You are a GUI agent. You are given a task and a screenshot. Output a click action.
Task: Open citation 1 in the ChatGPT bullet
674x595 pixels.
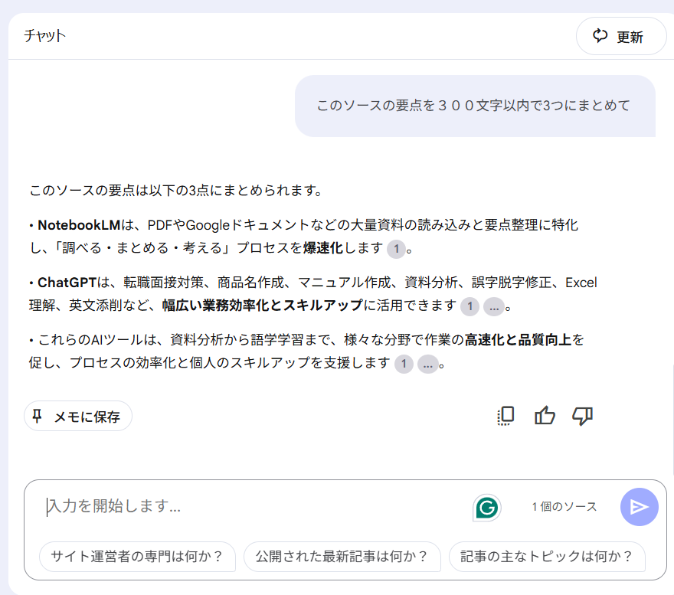(470, 306)
